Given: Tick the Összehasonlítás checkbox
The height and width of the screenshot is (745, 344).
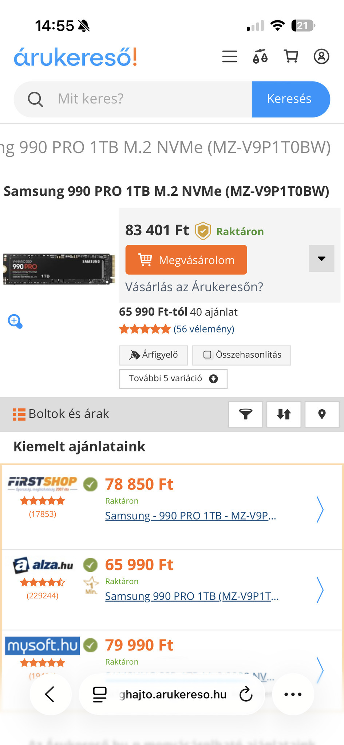Looking at the screenshot, I should pyautogui.click(x=207, y=355).
